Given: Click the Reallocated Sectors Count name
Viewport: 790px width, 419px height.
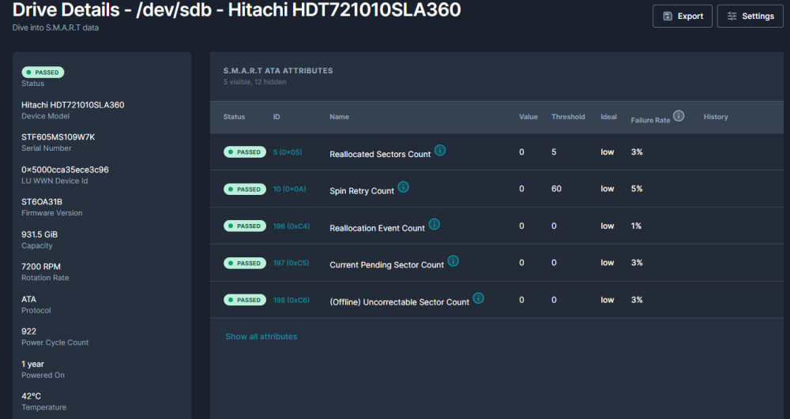Looking at the screenshot, I should [x=380, y=154].
